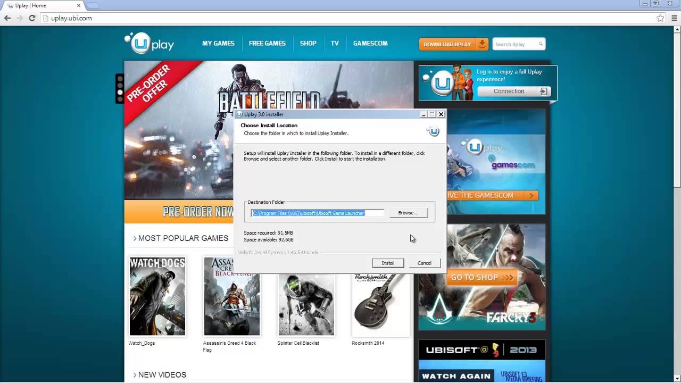Click the browser address bar
Screen dimensions: 681x383
351,18
